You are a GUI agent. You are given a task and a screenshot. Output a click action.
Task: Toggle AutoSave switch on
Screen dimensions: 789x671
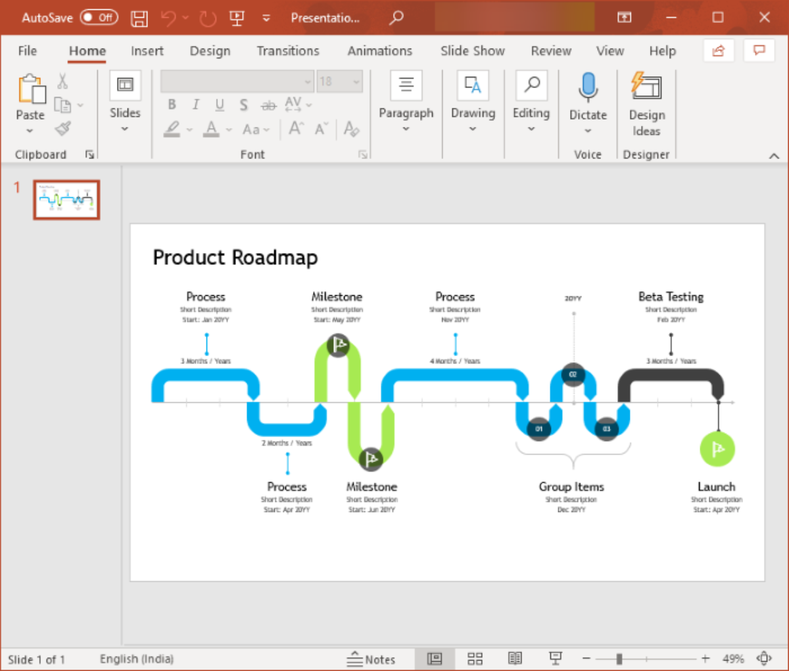click(99, 18)
